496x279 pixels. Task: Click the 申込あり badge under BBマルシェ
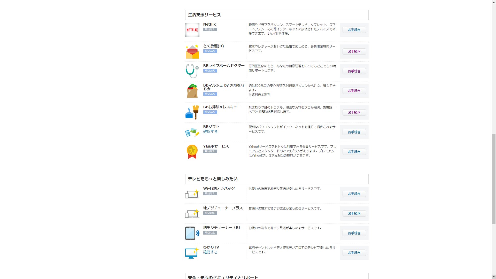[210, 94]
